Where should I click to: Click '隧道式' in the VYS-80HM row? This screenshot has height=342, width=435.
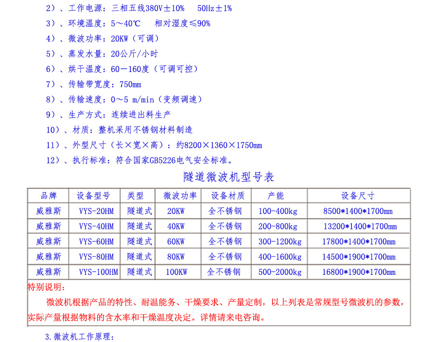[x=140, y=257]
